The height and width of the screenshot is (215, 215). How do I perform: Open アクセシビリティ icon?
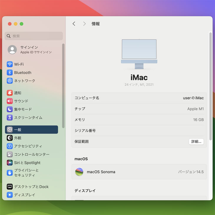[10, 146]
